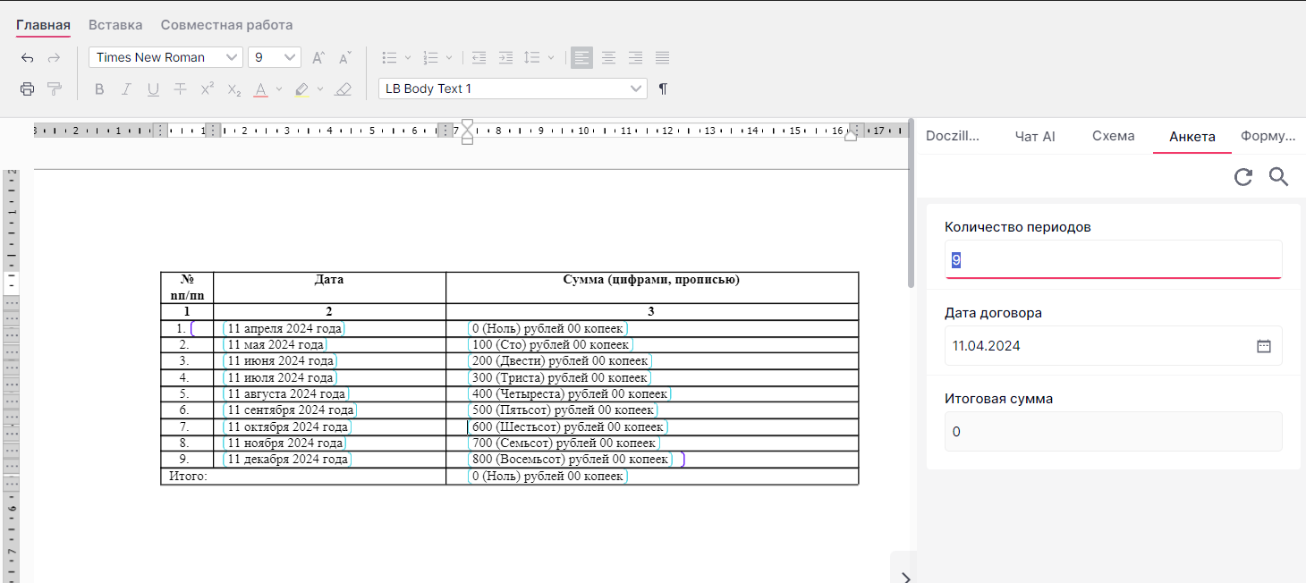Search the questionnaire with magnifier icon

point(1279,177)
